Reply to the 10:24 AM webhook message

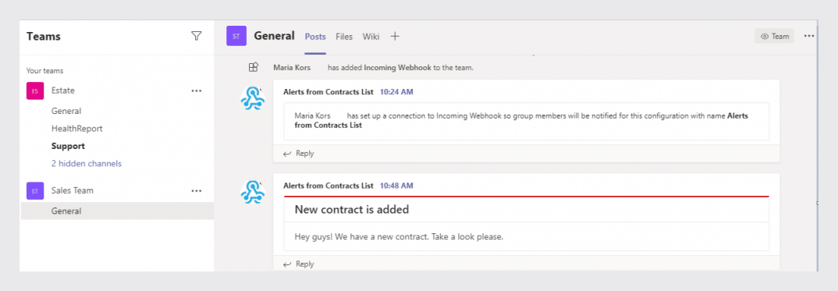tap(299, 153)
